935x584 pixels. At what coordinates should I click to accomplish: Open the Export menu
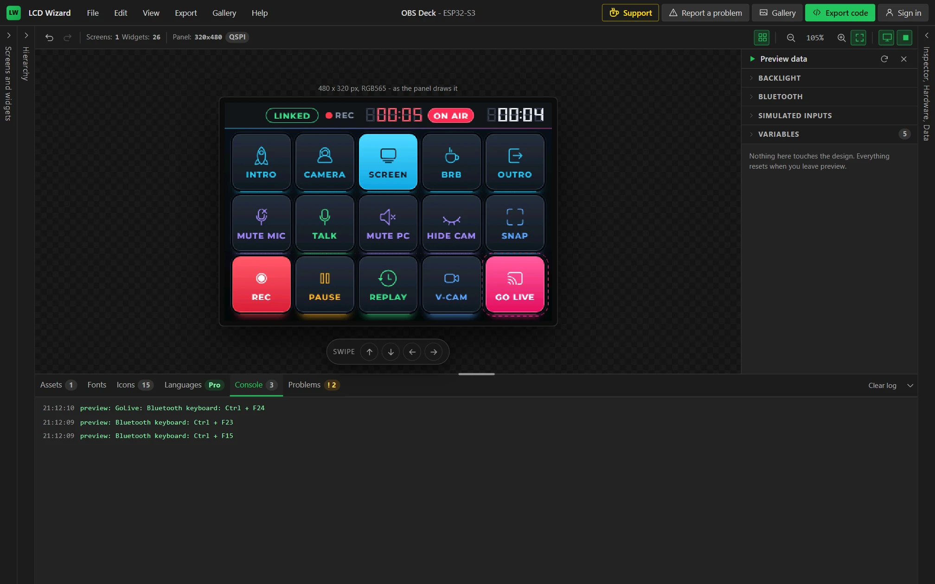pos(186,13)
